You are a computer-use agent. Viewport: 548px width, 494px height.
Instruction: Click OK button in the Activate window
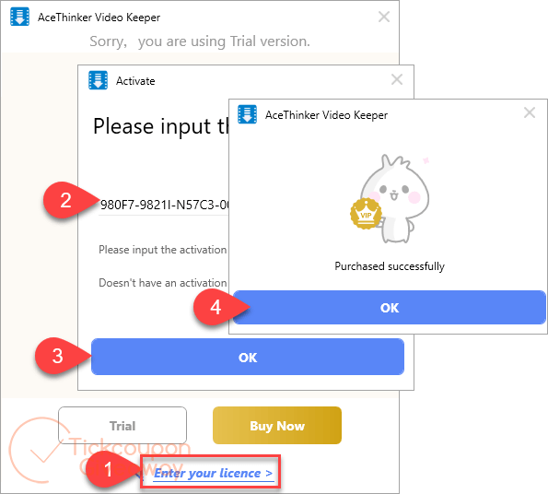248,357
